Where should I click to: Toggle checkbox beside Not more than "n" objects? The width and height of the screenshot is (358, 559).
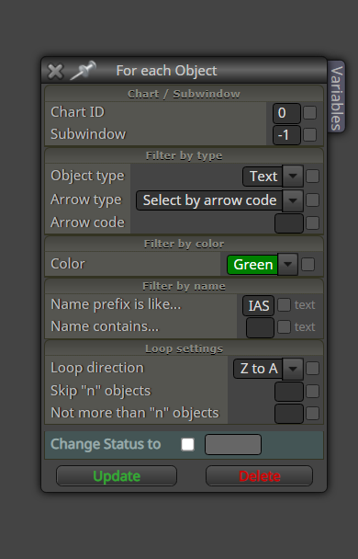point(312,414)
